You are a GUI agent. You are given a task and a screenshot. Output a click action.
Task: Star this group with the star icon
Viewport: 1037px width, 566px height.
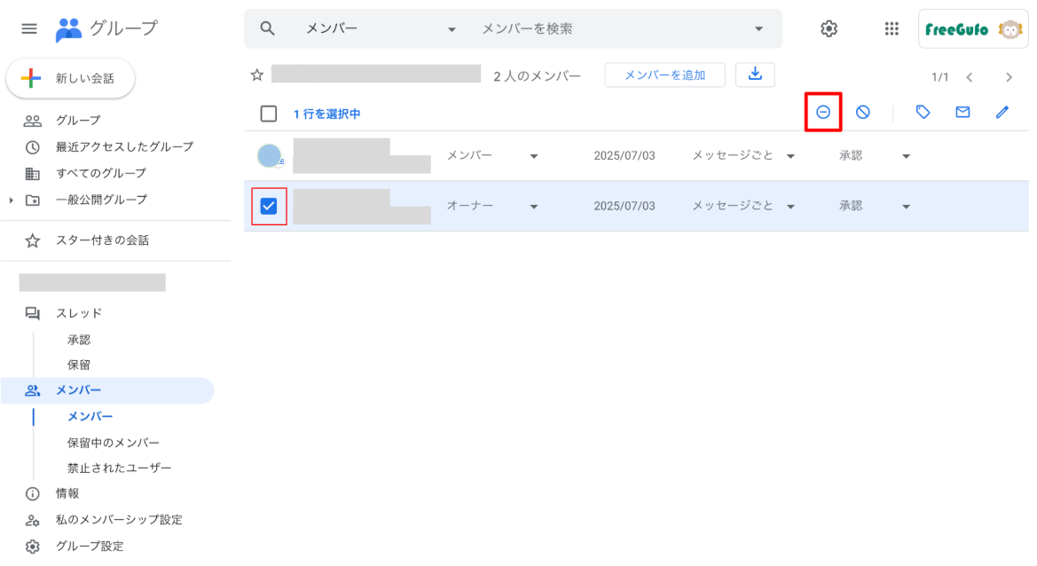[257, 75]
